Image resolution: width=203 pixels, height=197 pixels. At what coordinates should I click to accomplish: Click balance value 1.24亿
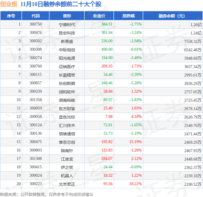[x=196, y=33]
